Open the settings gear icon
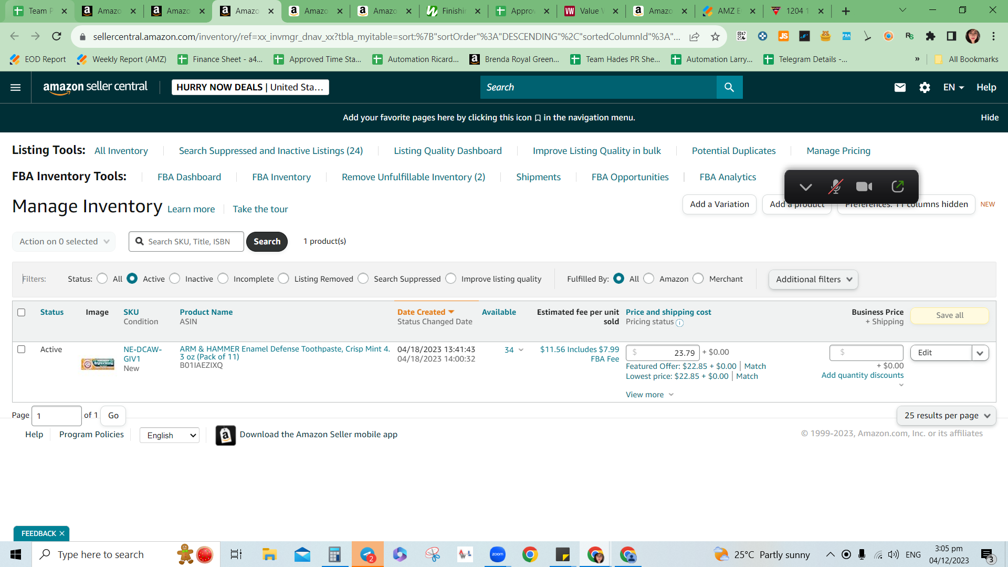1008x567 pixels. (x=925, y=87)
